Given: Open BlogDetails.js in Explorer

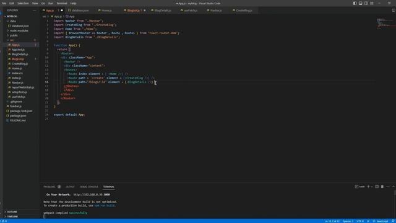Looking at the screenshot, I should coord(20,55).
